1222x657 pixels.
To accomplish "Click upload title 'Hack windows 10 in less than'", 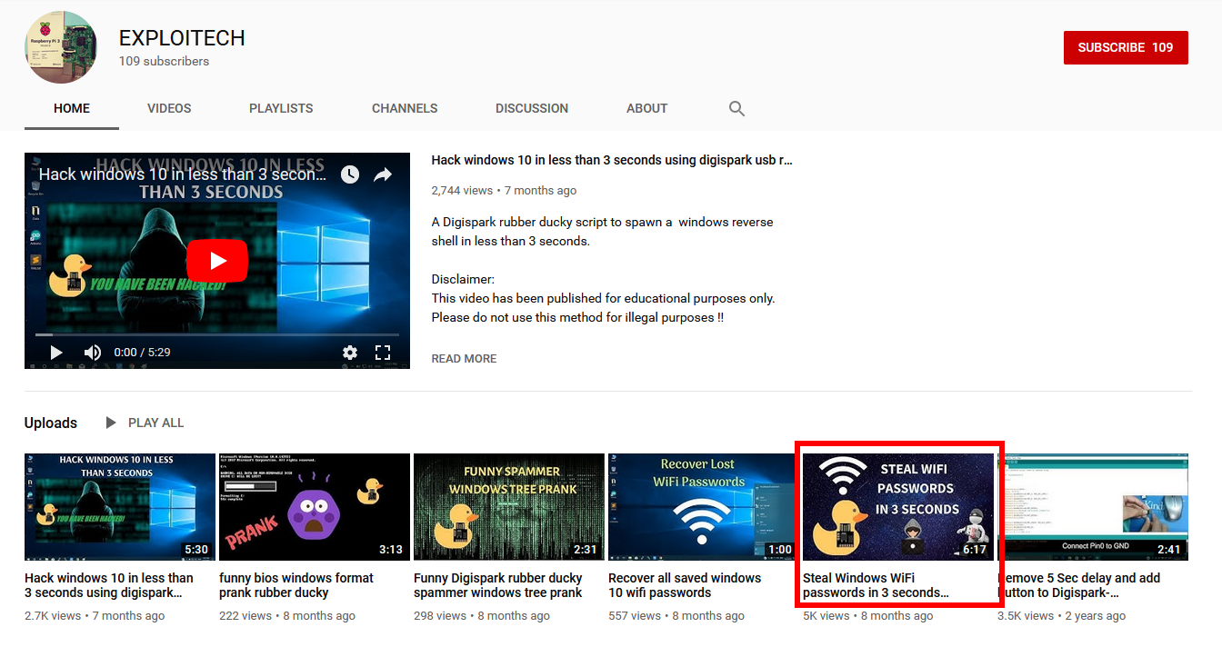I will 109,585.
